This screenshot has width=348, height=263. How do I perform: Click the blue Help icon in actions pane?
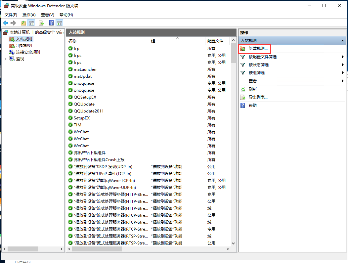pyautogui.click(x=243, y=106)
